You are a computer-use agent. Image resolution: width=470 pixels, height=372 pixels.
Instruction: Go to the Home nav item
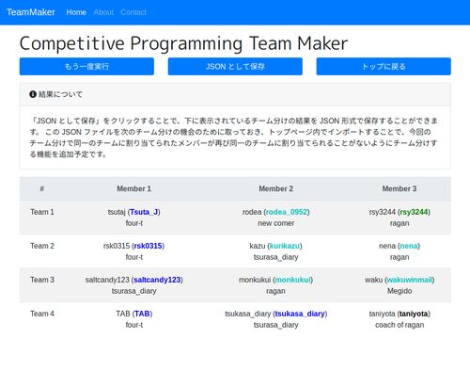coord(76,12)
